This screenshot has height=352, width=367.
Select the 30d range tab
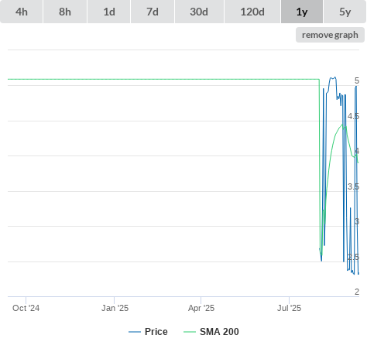pos(199,12)
